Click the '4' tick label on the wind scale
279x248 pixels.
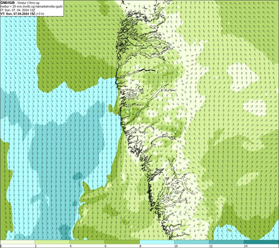(71, 246)
